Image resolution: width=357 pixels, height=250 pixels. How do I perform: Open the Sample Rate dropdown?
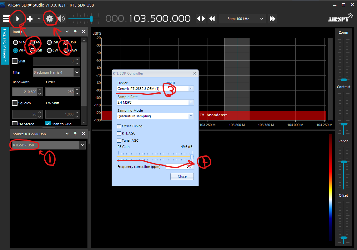coord(191,102)
